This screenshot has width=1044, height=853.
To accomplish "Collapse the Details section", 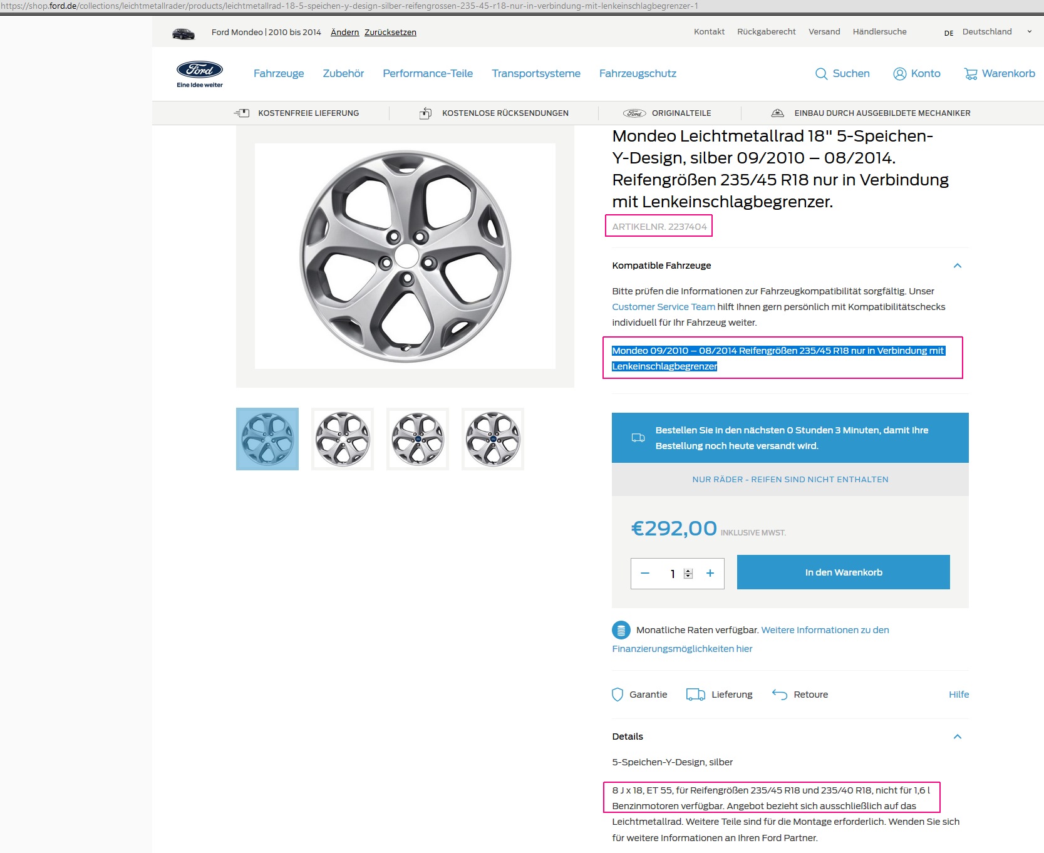I will click(957, 737).
